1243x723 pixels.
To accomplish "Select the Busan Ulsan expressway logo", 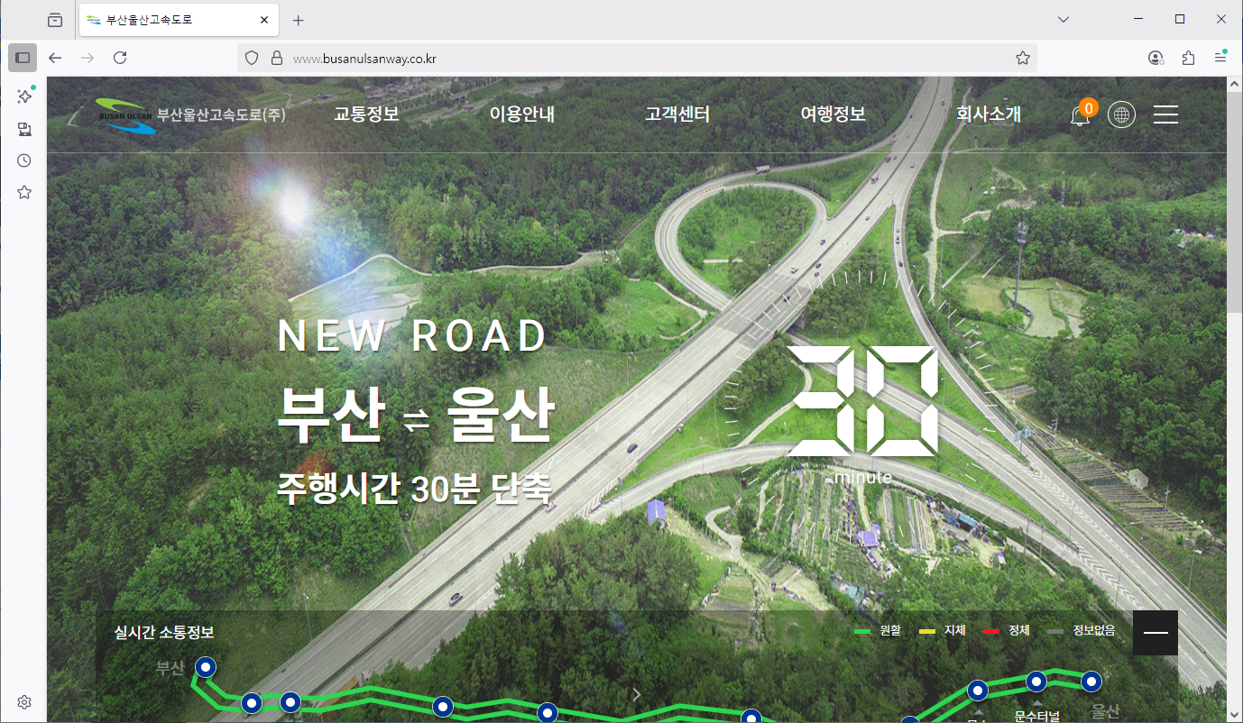I will [x=125, y=114].
